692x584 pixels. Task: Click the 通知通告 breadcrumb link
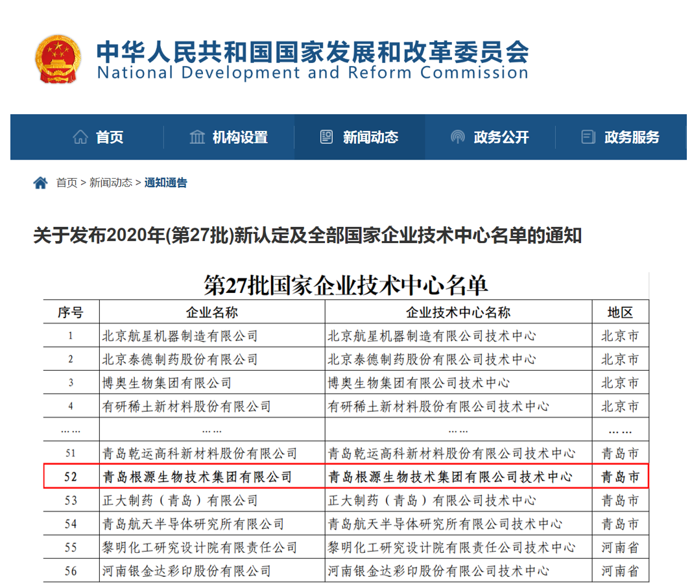165,183
